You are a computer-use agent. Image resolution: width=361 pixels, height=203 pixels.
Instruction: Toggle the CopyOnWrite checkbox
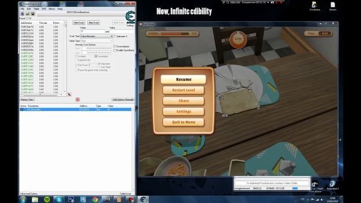[x=77, y=60]
